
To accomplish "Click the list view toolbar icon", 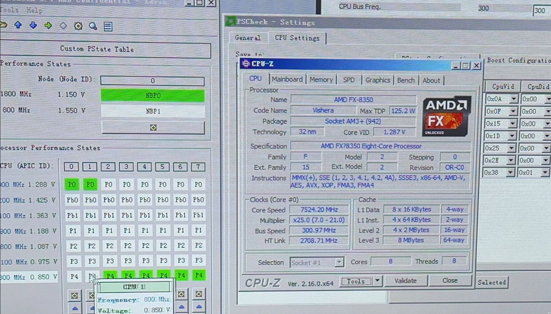I will [108, 27].
